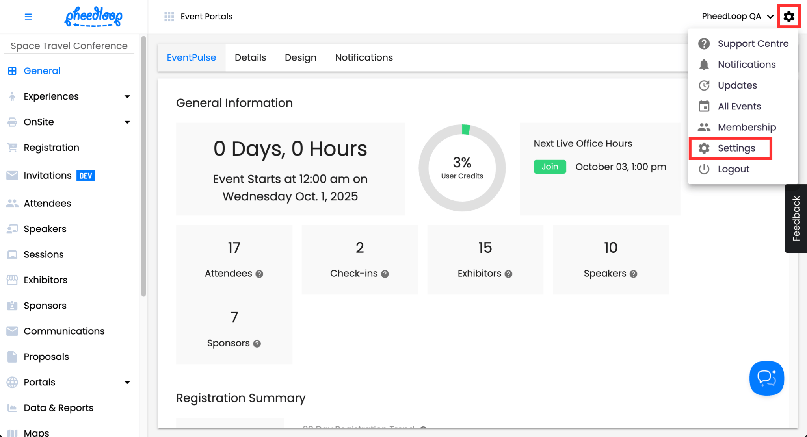Click the green Join button
The image size is (807, 437).
pyautogui.click(x=550, y=167)
